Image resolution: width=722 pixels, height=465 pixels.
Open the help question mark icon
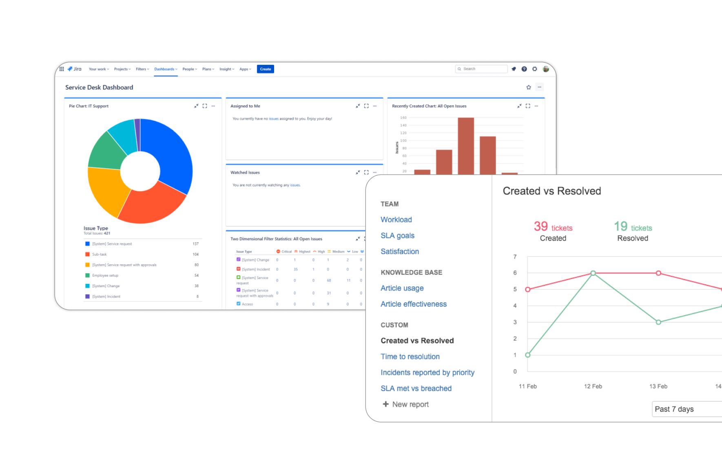click(524, 69)
